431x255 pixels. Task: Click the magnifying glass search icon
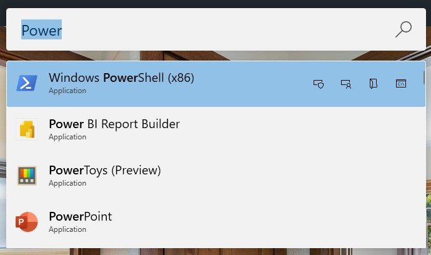click(x=404, y=29)
